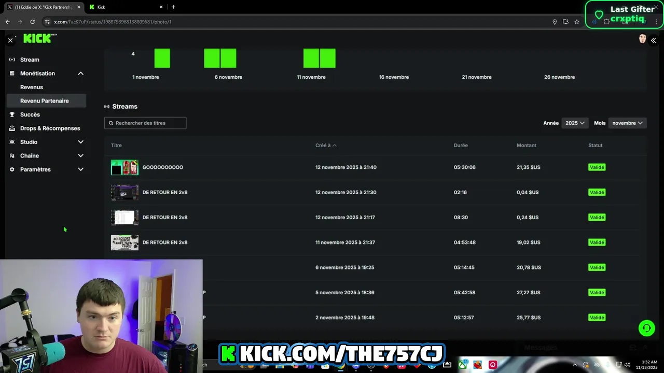This screenshot has width=664, height=373.
Task: Click the location pin icon in address bar
Action: [555, 22]
